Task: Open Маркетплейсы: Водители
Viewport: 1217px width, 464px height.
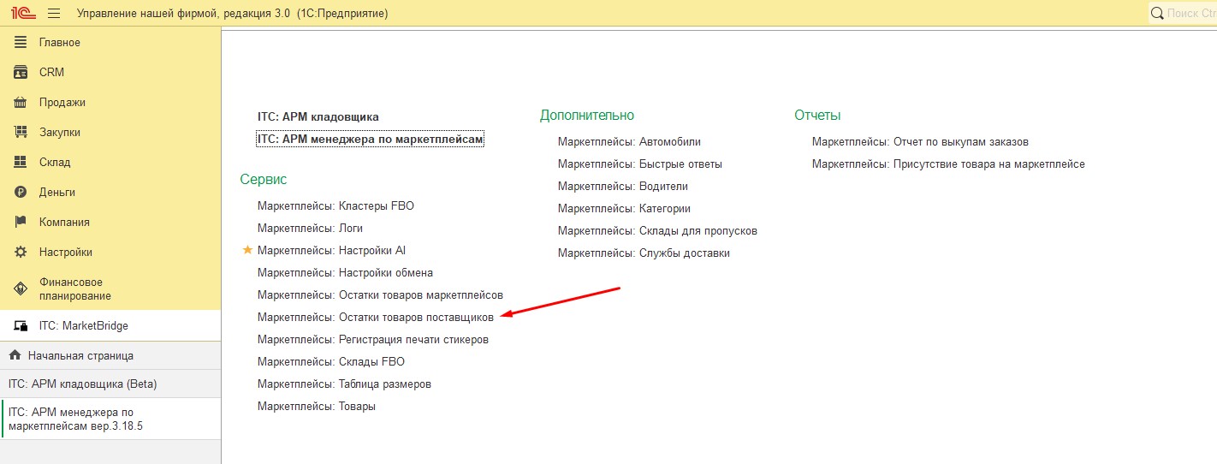Action: (623, 186)
